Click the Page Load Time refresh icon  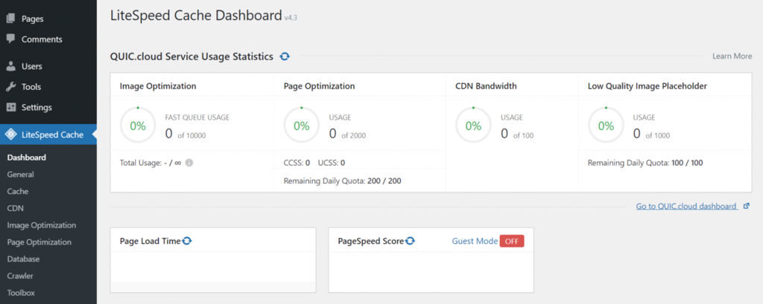pyautogui.click(x=187, y=241)
